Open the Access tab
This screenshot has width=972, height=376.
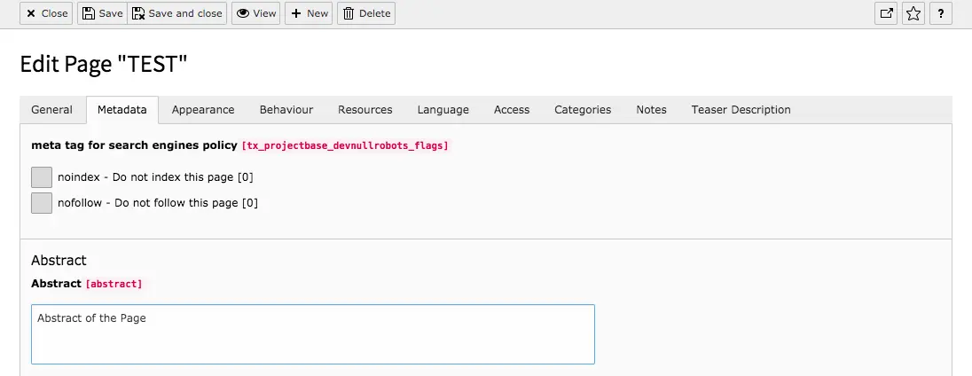coord(512,110)
